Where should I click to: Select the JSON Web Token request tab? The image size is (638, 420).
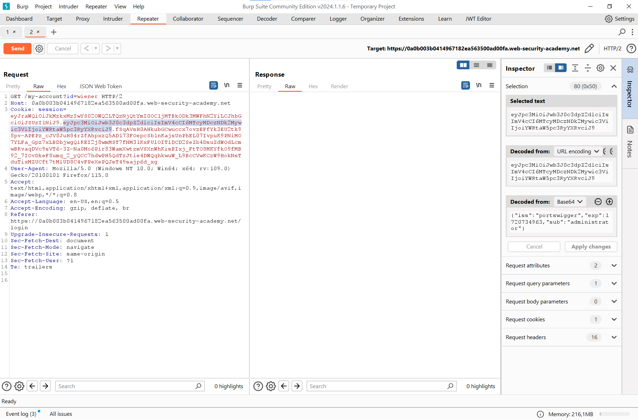tap(100, 86)
